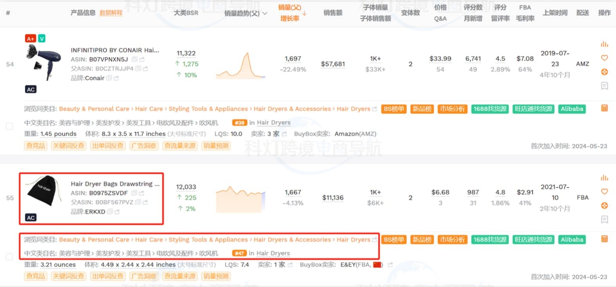Image resolution: width=616 pixels, height=287 pixels.
Task: Open the 数据解释 link in header
Action: (x=111, y=13)
